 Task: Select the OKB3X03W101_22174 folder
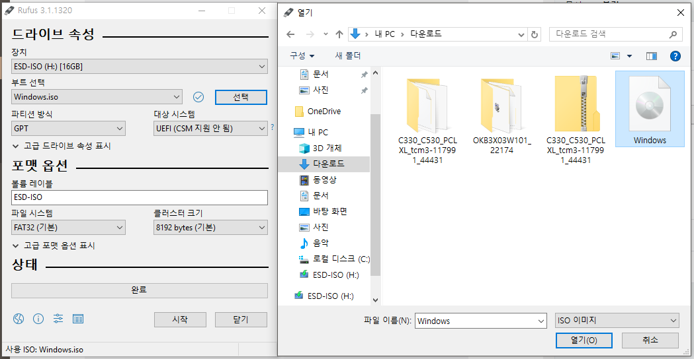click(x=502, y=114)
